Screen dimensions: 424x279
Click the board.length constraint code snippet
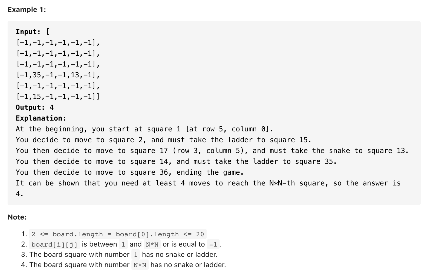[118, 234]
